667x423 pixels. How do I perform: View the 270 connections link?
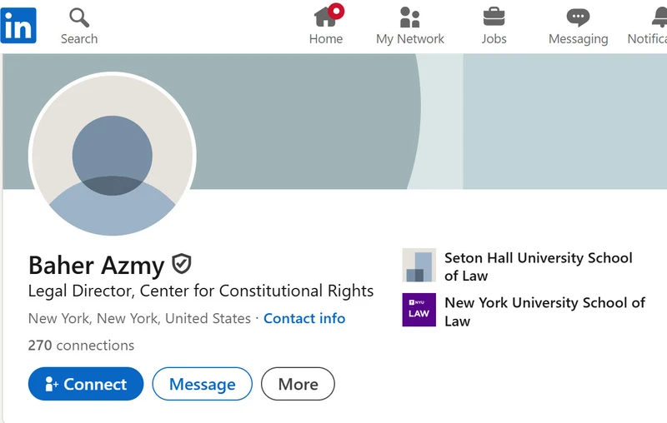(x=81, y=346)
